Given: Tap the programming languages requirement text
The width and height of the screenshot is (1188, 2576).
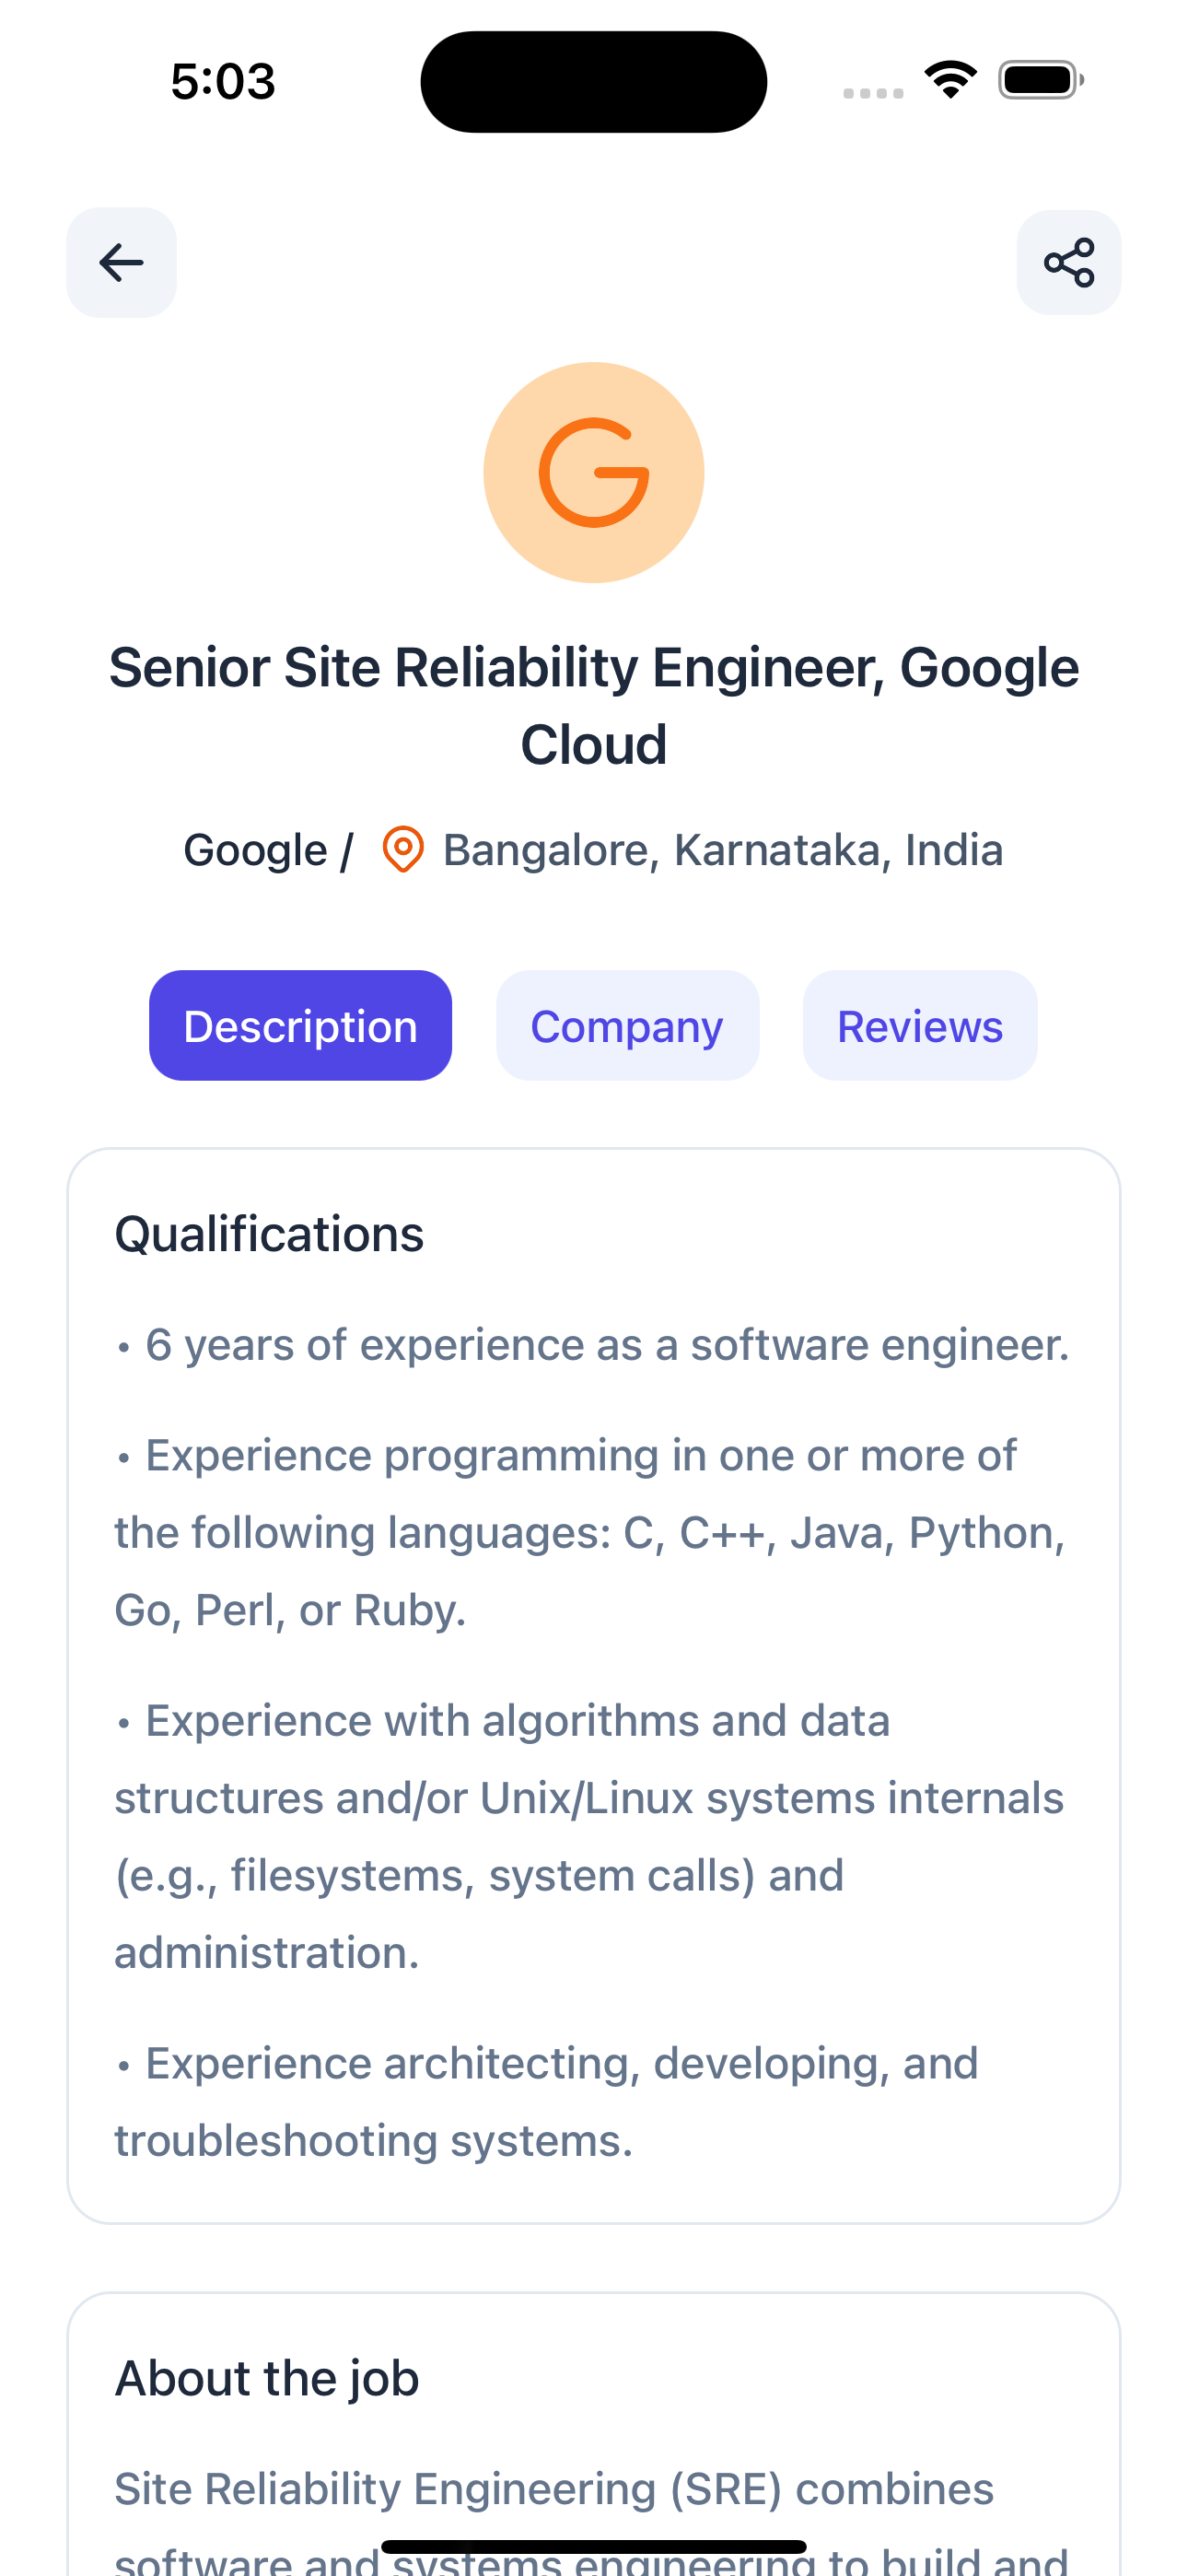Looking at the screenshot, I should (x=590, y=1532).
